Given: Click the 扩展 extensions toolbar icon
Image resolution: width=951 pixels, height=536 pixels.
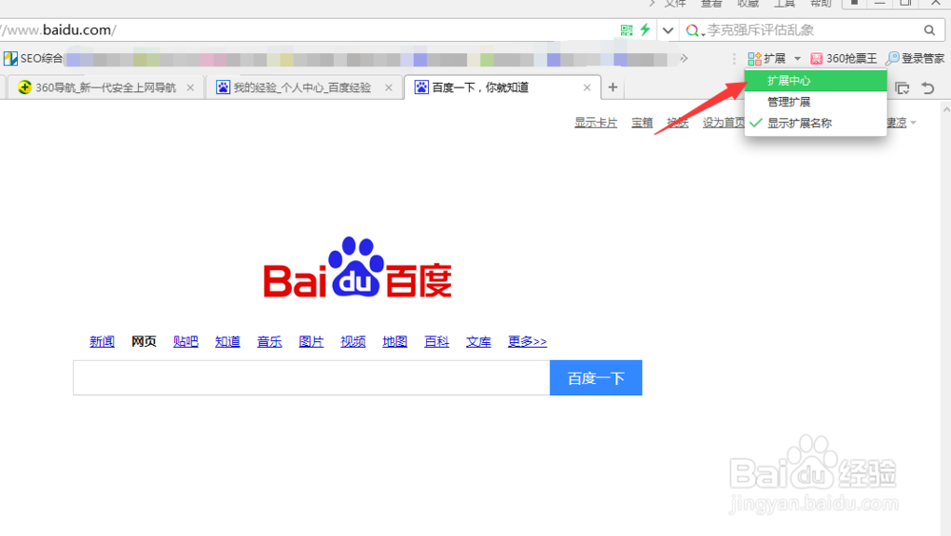Looking at the screenshot, I should [767, 58].
